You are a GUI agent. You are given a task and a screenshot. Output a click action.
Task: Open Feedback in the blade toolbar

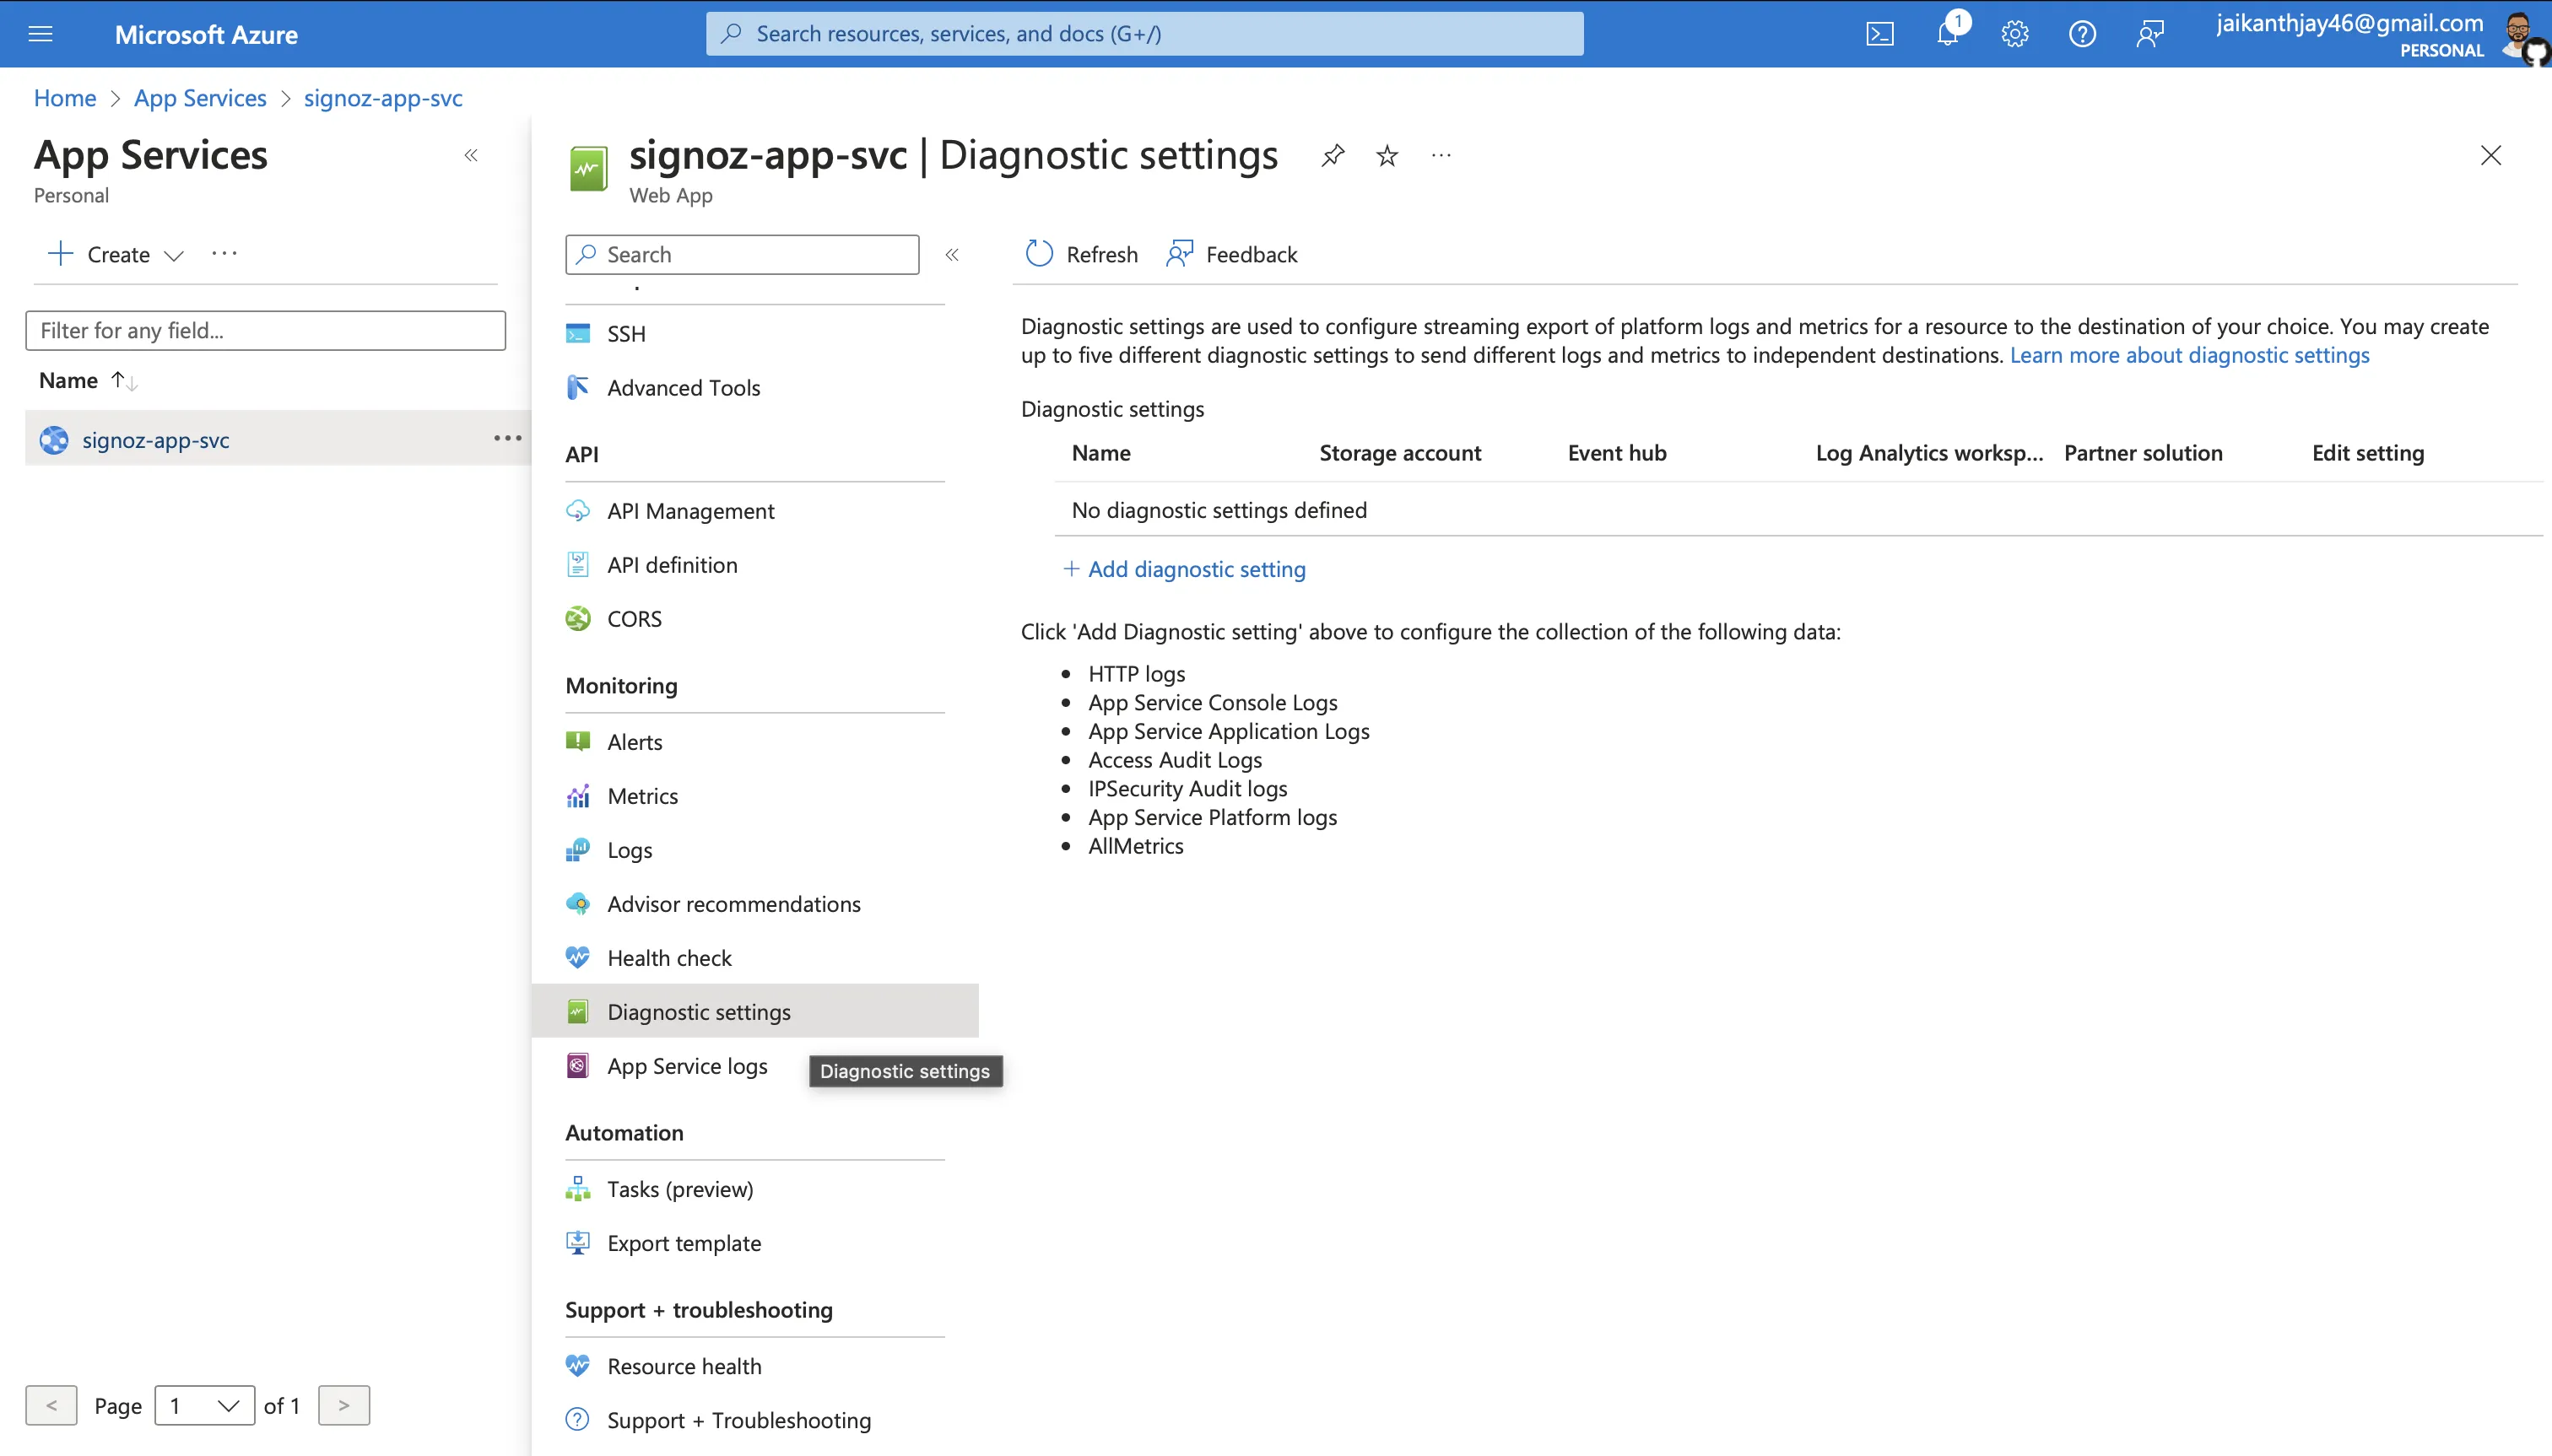click(1231, 254)
